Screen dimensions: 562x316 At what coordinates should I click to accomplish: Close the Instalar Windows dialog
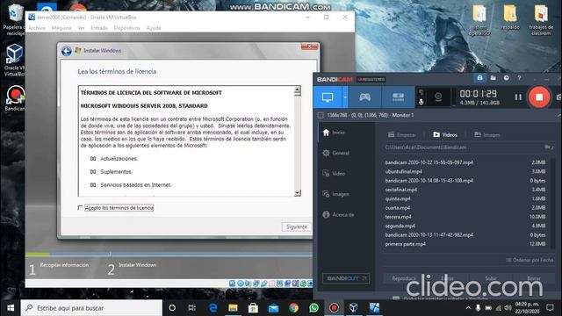(309, 47)
